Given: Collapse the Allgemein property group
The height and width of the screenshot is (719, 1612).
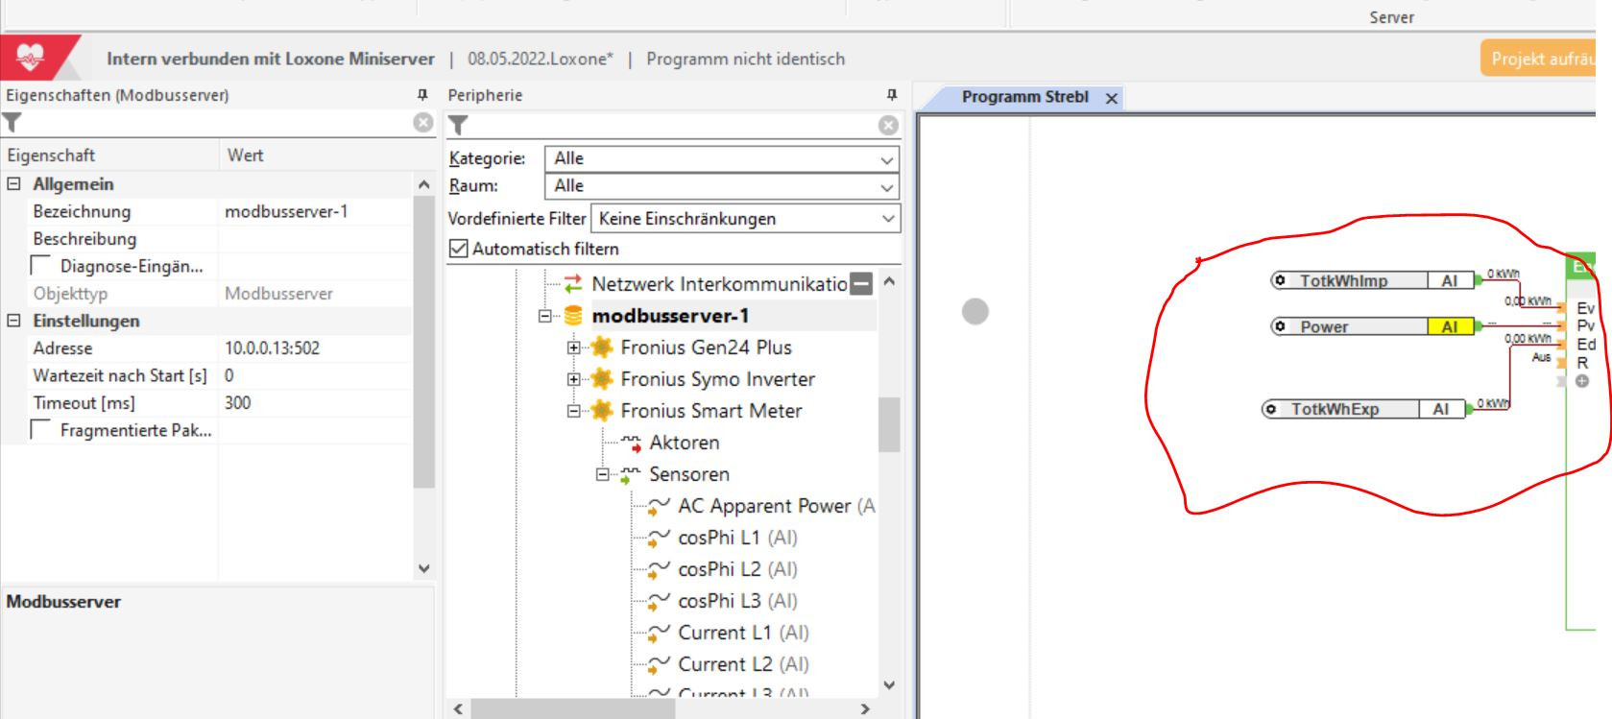Looking at the screenshot, I should pos(13,184).
